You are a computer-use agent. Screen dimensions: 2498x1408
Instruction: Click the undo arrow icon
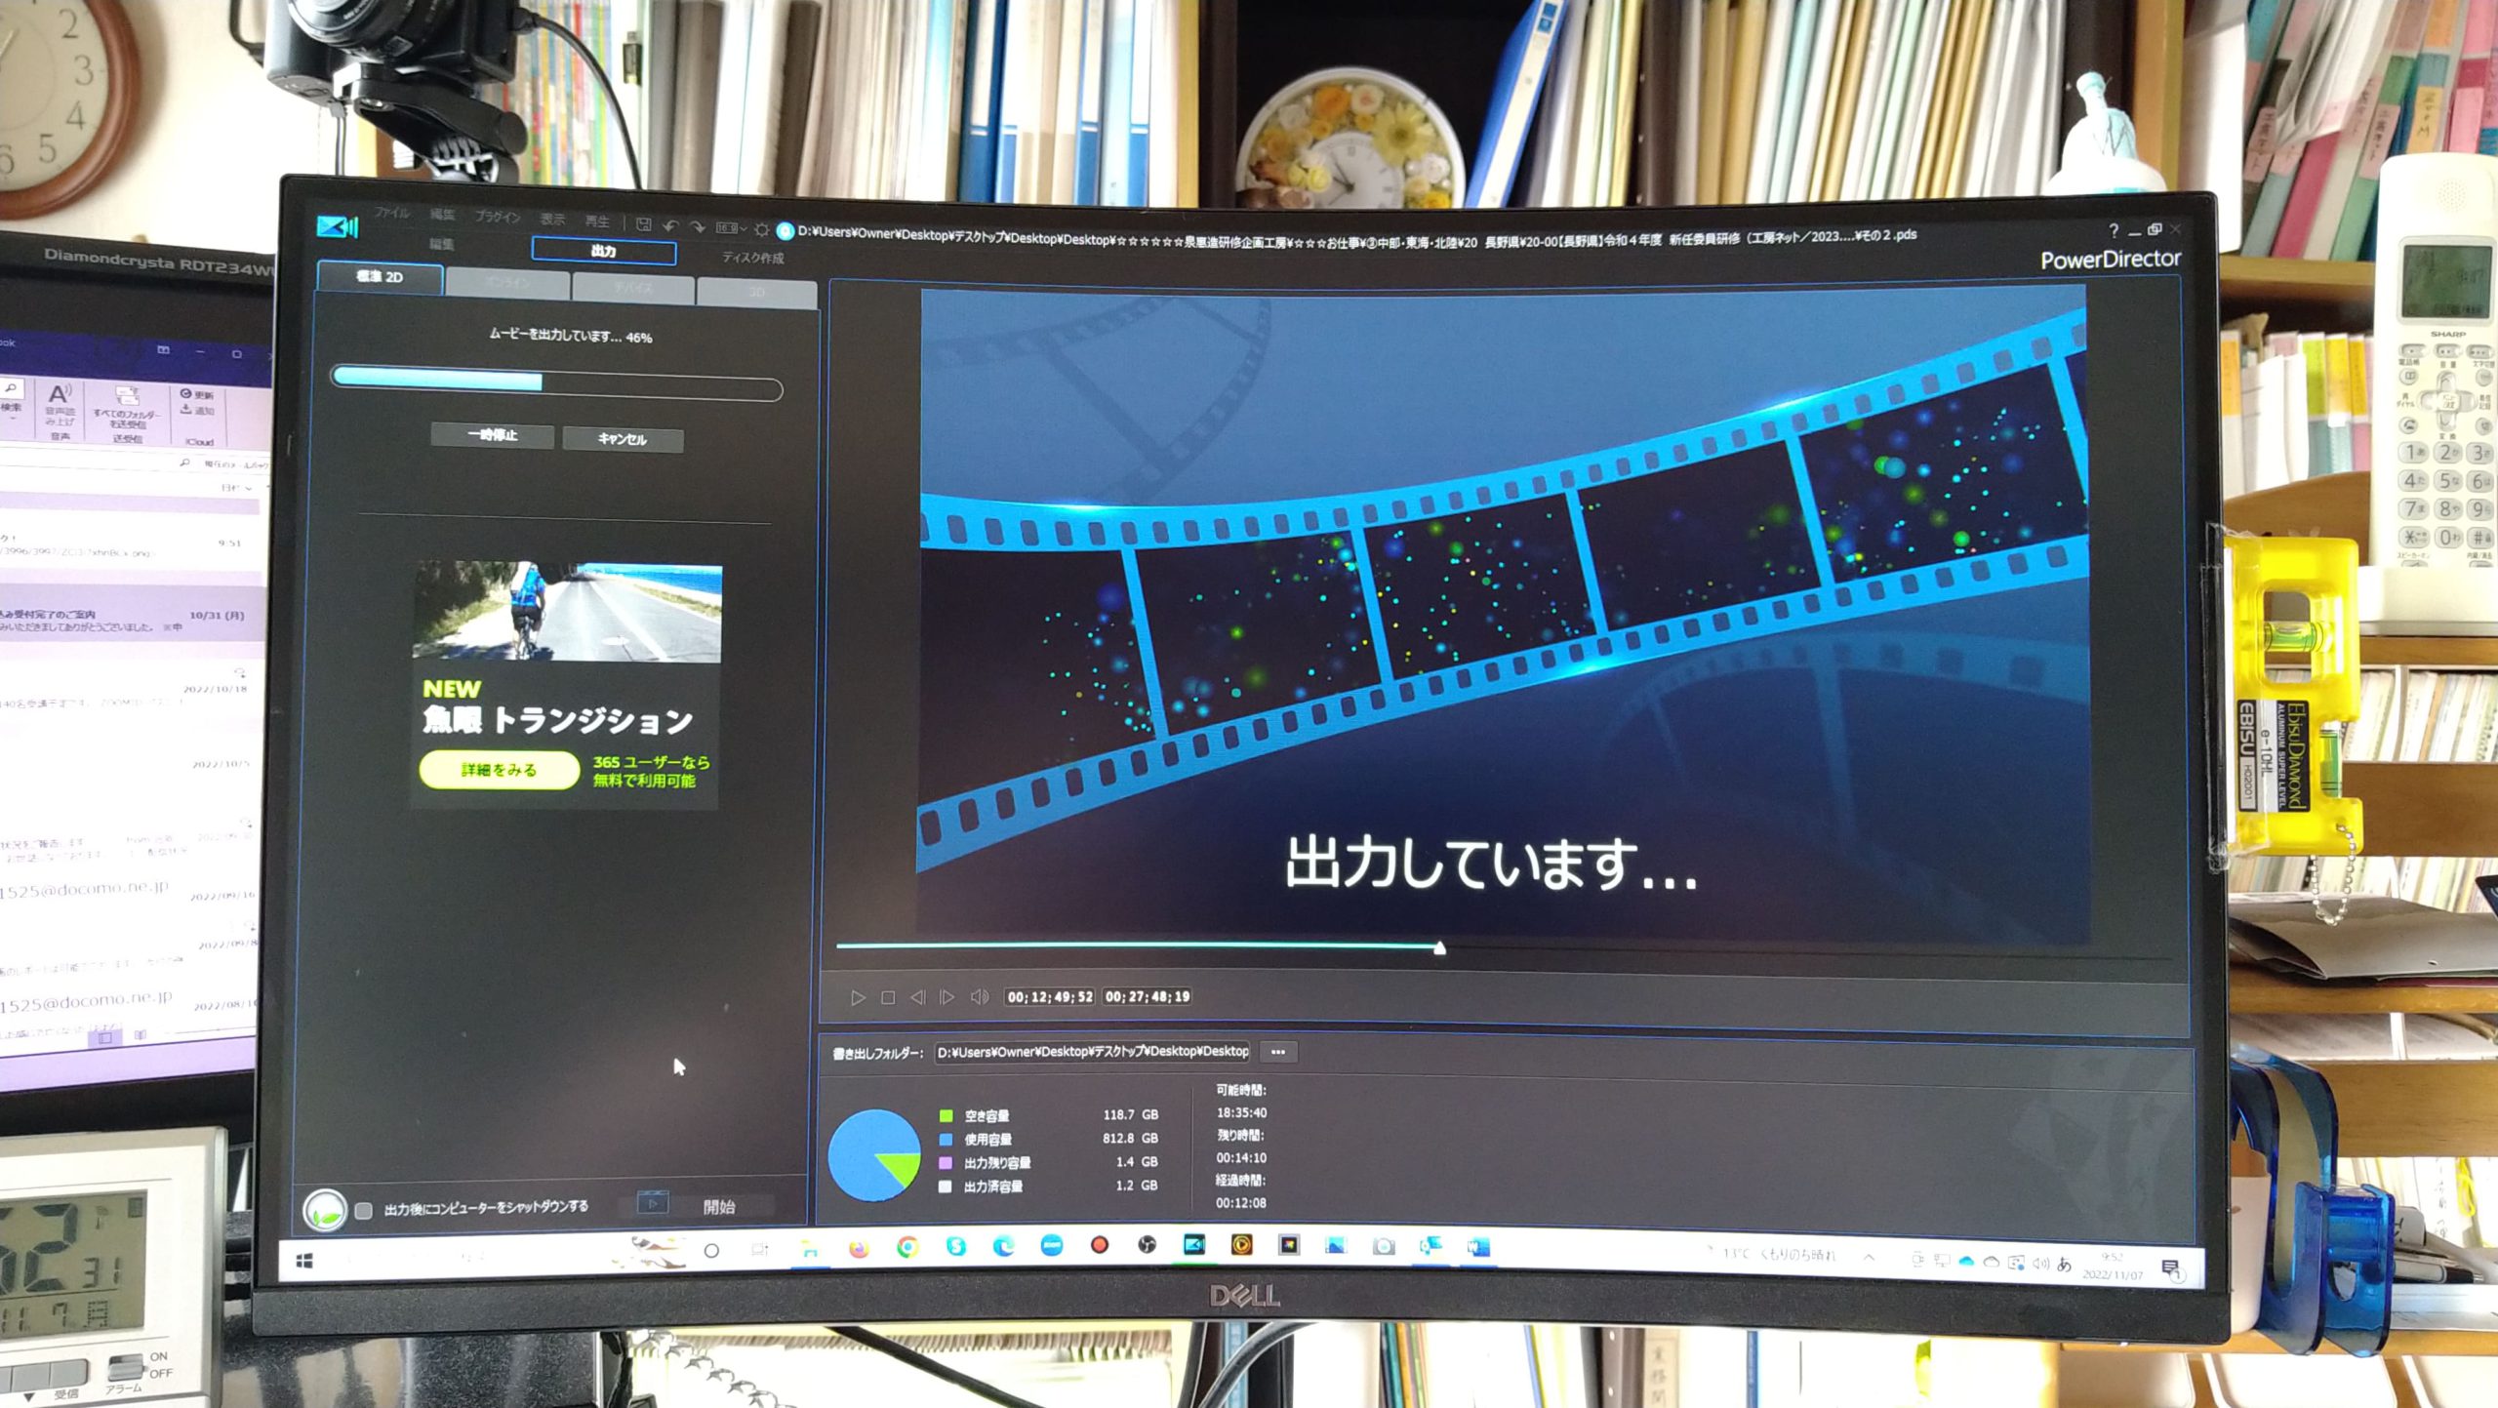click(670, 225)
